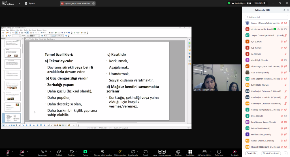Click the Davet Edin button
This screenshot has height=157, width=290.
coord(252,153)
